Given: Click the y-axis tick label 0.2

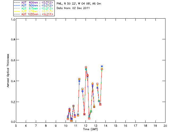Looking at the screenshot, I should [13, 102].
